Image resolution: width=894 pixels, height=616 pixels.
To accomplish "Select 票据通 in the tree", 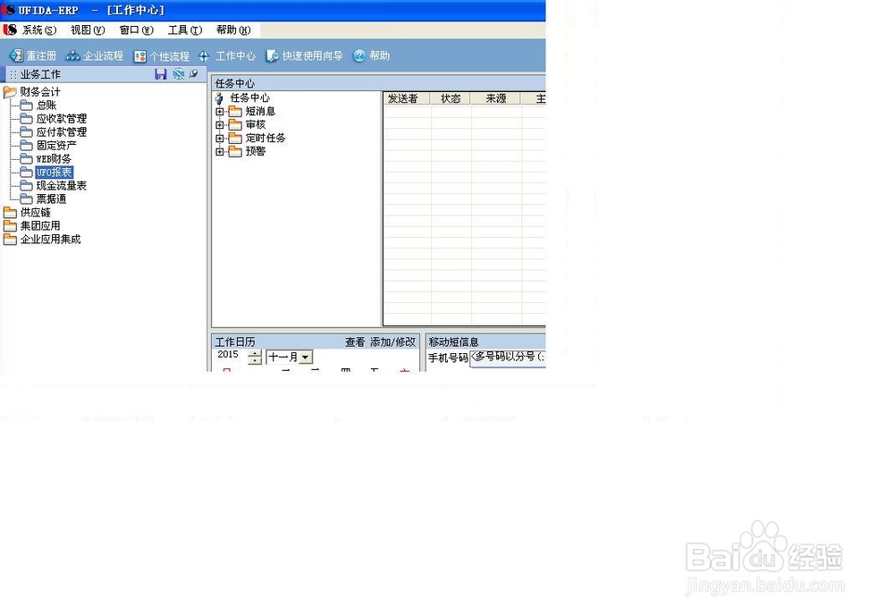I will point(51,199).
